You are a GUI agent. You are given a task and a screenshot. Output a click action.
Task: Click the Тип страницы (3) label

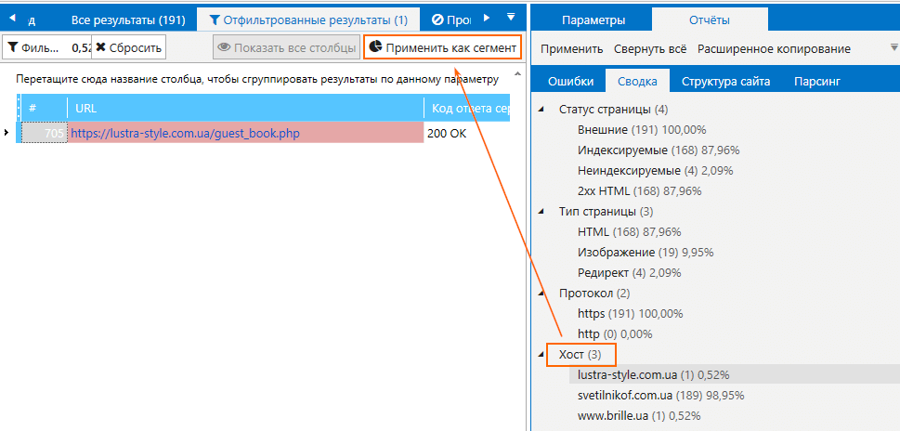[607, 211]
